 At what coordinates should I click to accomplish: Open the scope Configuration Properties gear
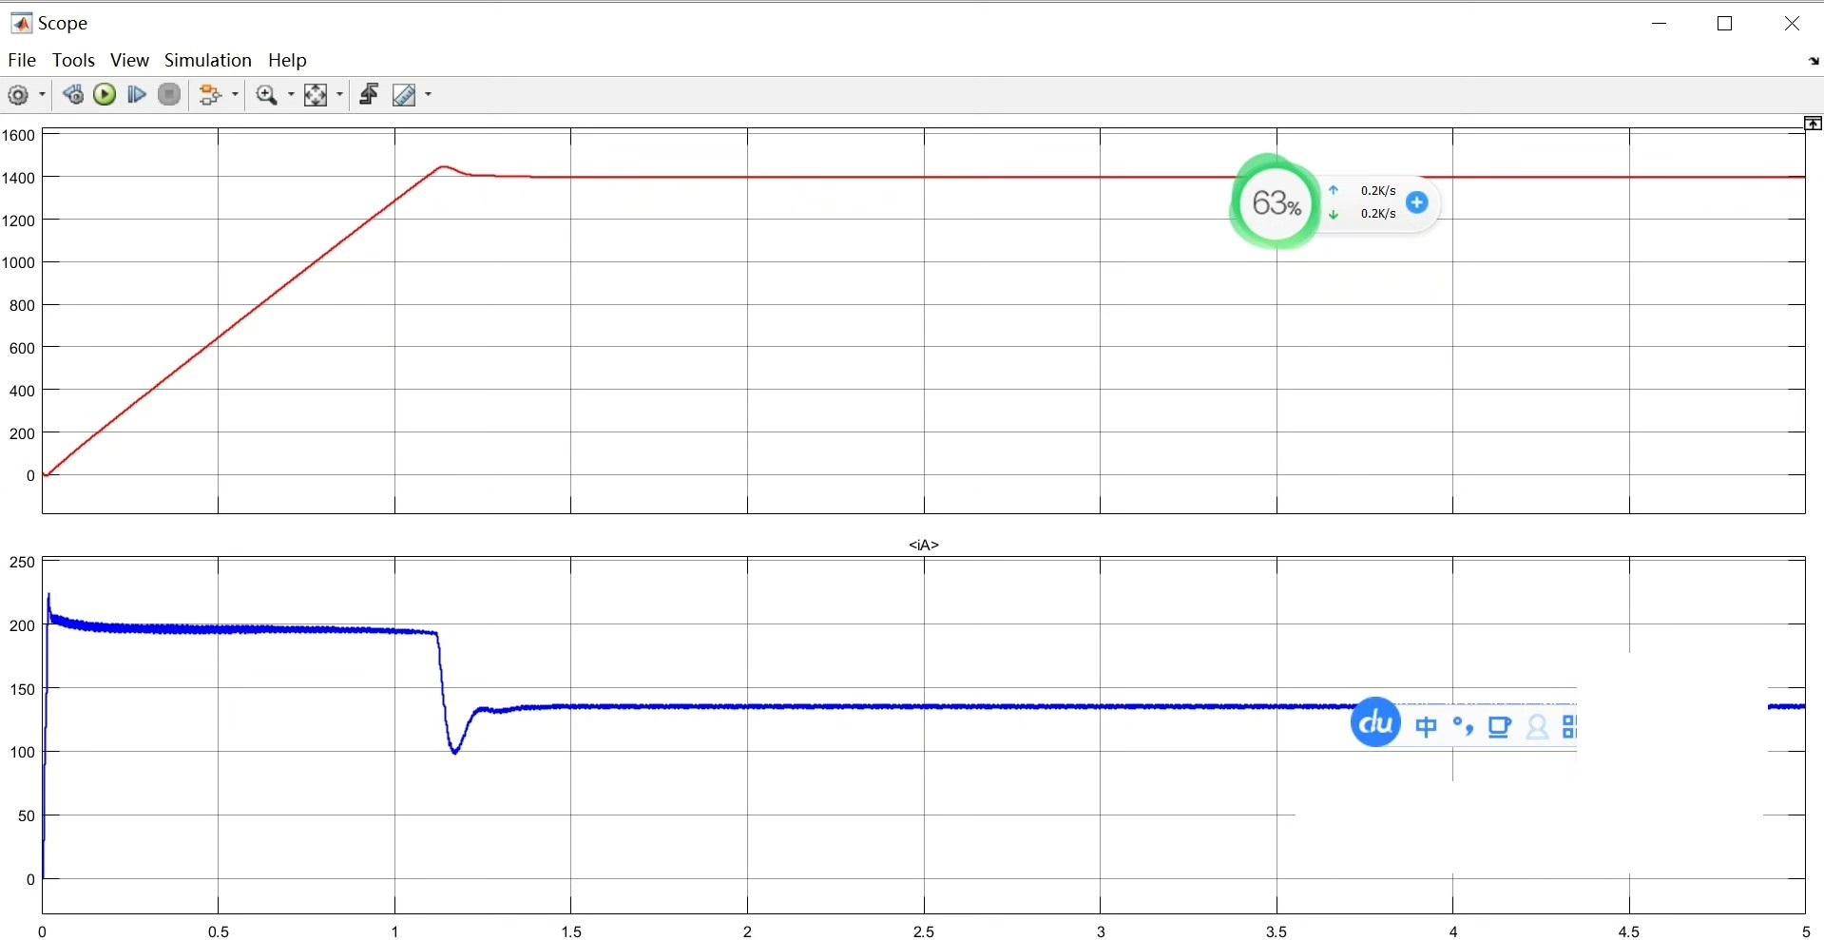pyautogui.click(x=18, y=95)
